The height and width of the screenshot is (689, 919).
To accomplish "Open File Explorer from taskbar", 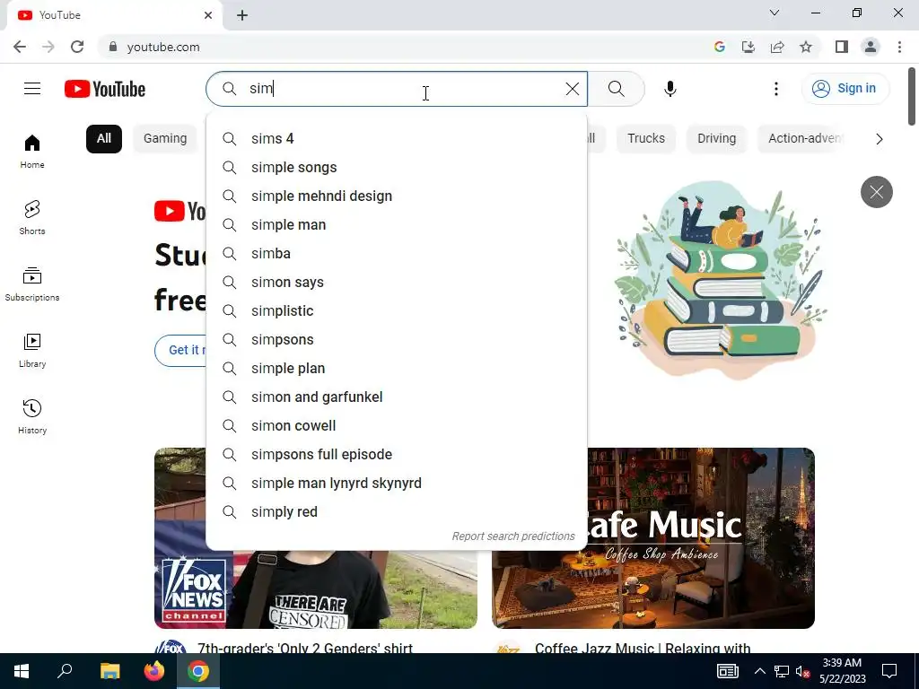I will click(x=109, y=671).
